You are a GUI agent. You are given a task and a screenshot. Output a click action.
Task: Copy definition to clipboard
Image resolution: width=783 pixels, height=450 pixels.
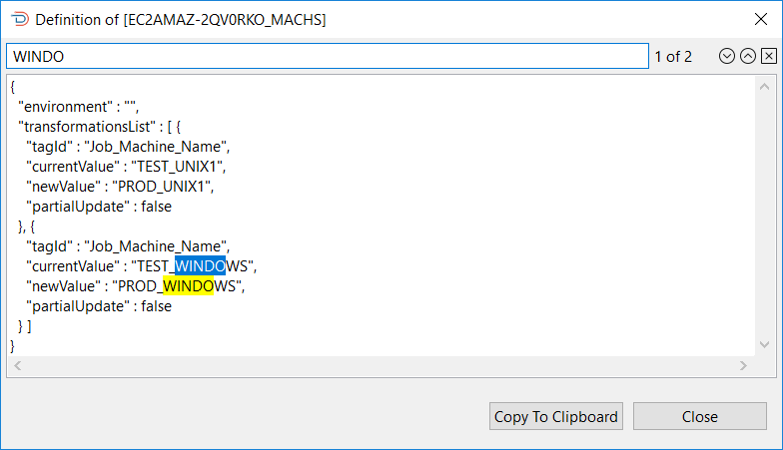point(555,416)
